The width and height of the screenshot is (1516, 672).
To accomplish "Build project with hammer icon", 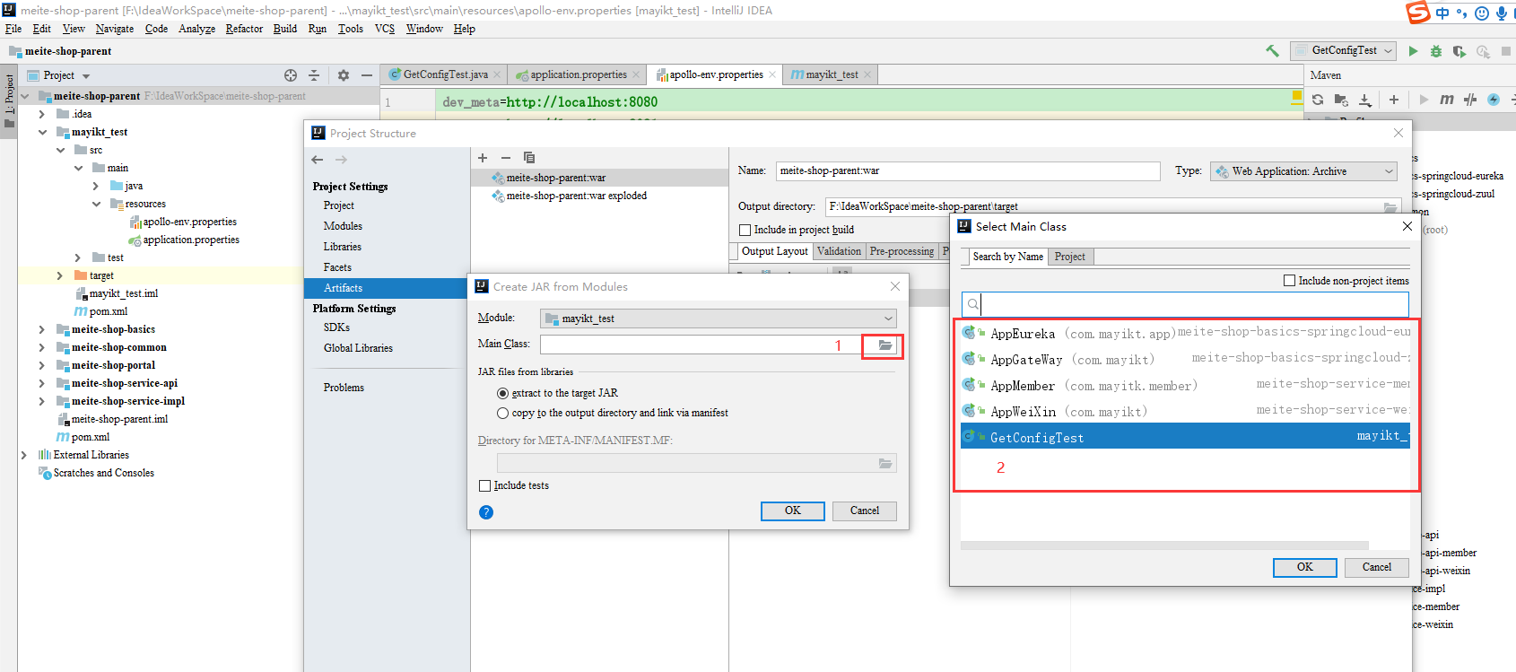I will 1272,51.
